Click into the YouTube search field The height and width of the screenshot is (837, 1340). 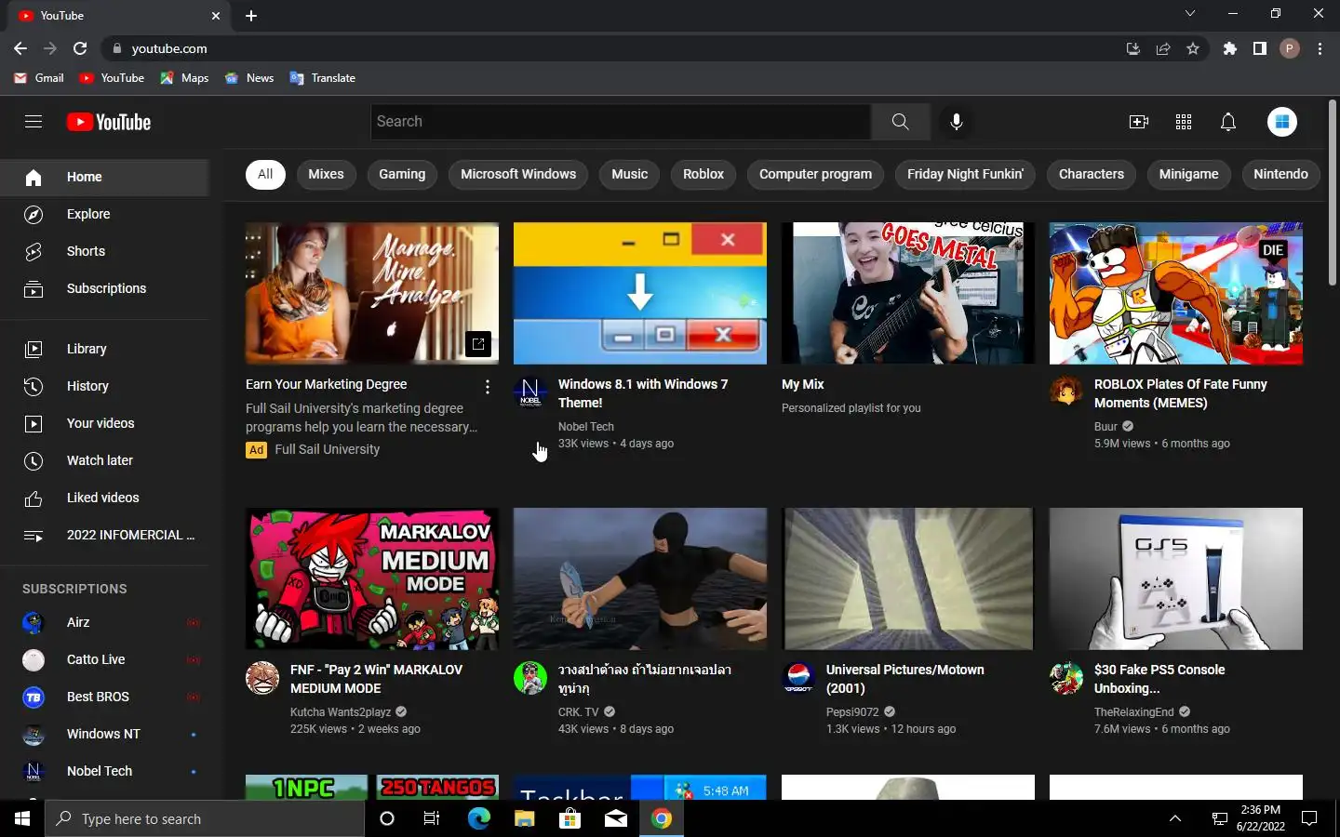[621, 122]
